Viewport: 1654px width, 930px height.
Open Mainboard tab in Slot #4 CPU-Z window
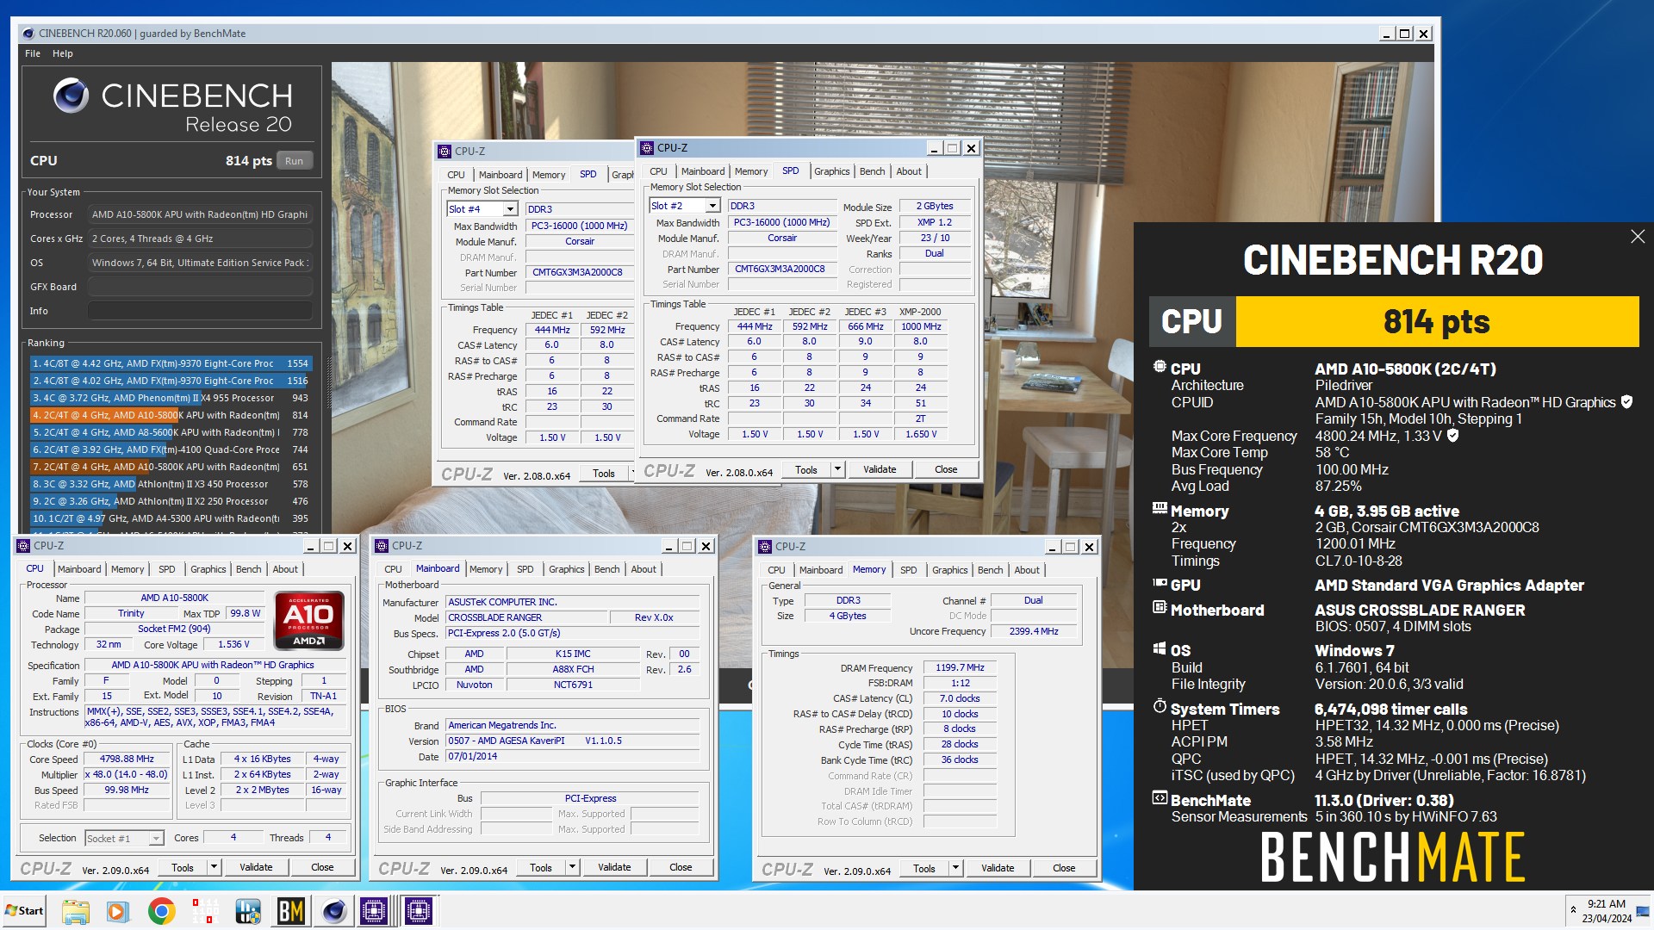tap(501, 175)
